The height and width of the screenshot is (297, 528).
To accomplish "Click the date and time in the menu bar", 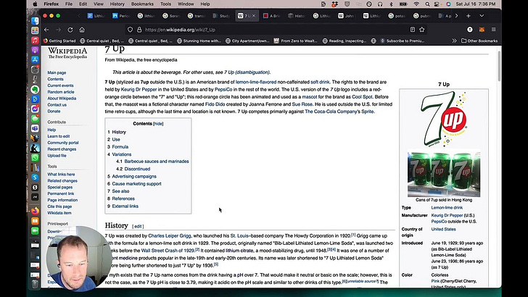I will (476, 4).
